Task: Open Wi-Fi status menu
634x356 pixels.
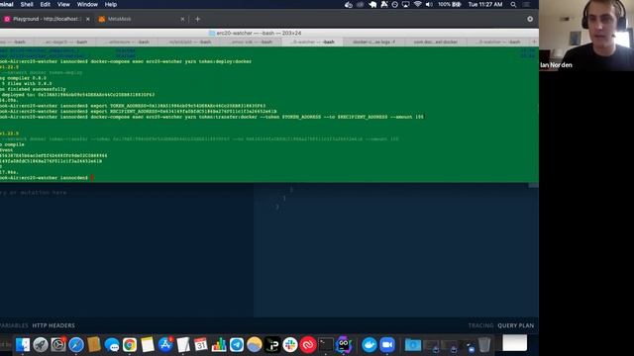Action: [x=418, y=4]
